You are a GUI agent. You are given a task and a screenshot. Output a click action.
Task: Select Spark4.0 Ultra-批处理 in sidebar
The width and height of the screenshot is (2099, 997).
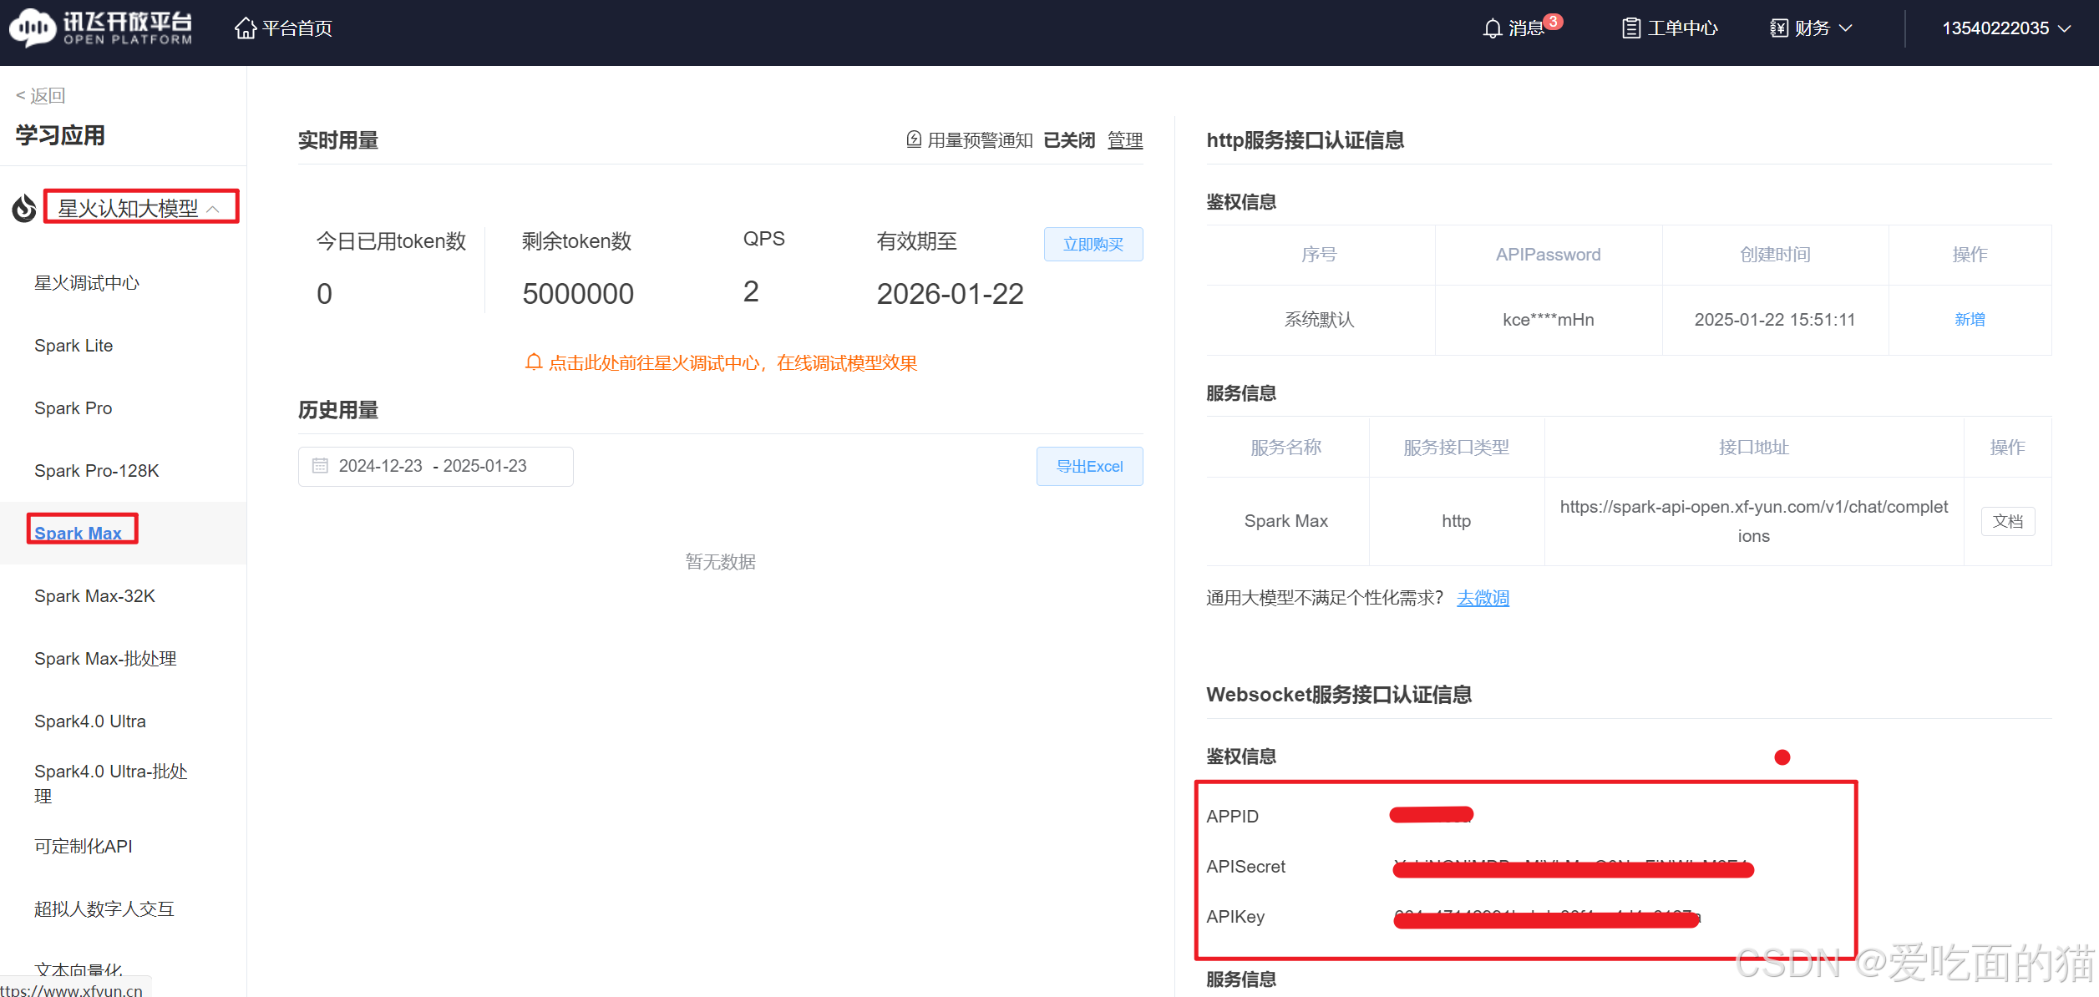click(x=111, y=783)
